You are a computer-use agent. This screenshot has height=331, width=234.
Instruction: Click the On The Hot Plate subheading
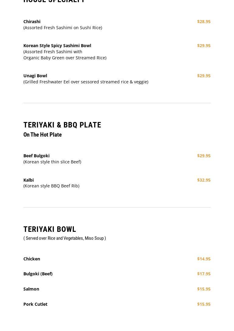click(43, 135)
